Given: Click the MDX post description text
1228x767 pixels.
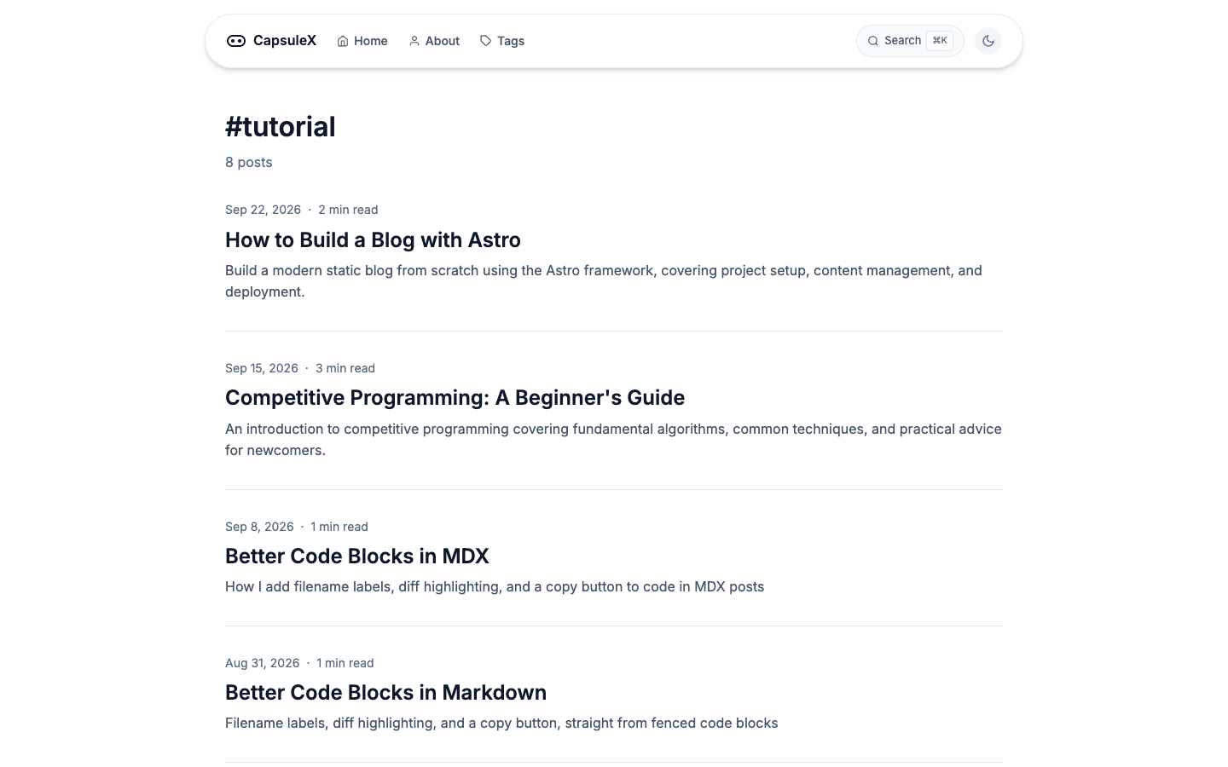Looking at the screenshot, I should point(495,586).
